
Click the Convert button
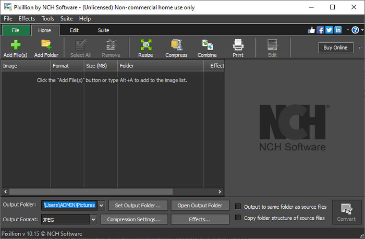coord(347,212)
